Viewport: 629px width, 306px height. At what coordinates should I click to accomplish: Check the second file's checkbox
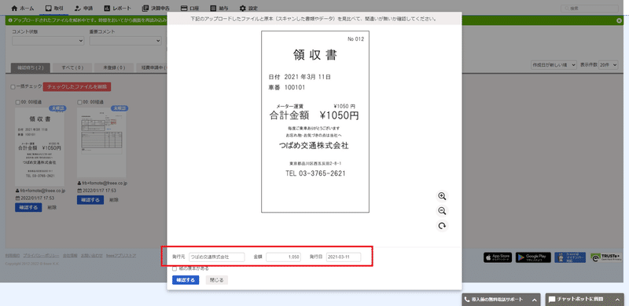[79, 103]
